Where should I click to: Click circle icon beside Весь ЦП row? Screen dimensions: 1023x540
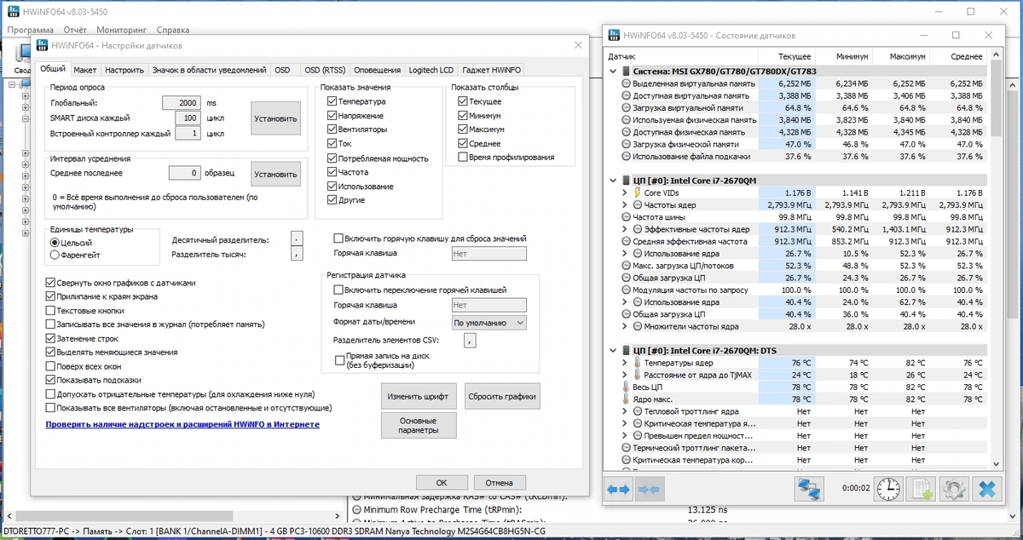coord(626,388)
